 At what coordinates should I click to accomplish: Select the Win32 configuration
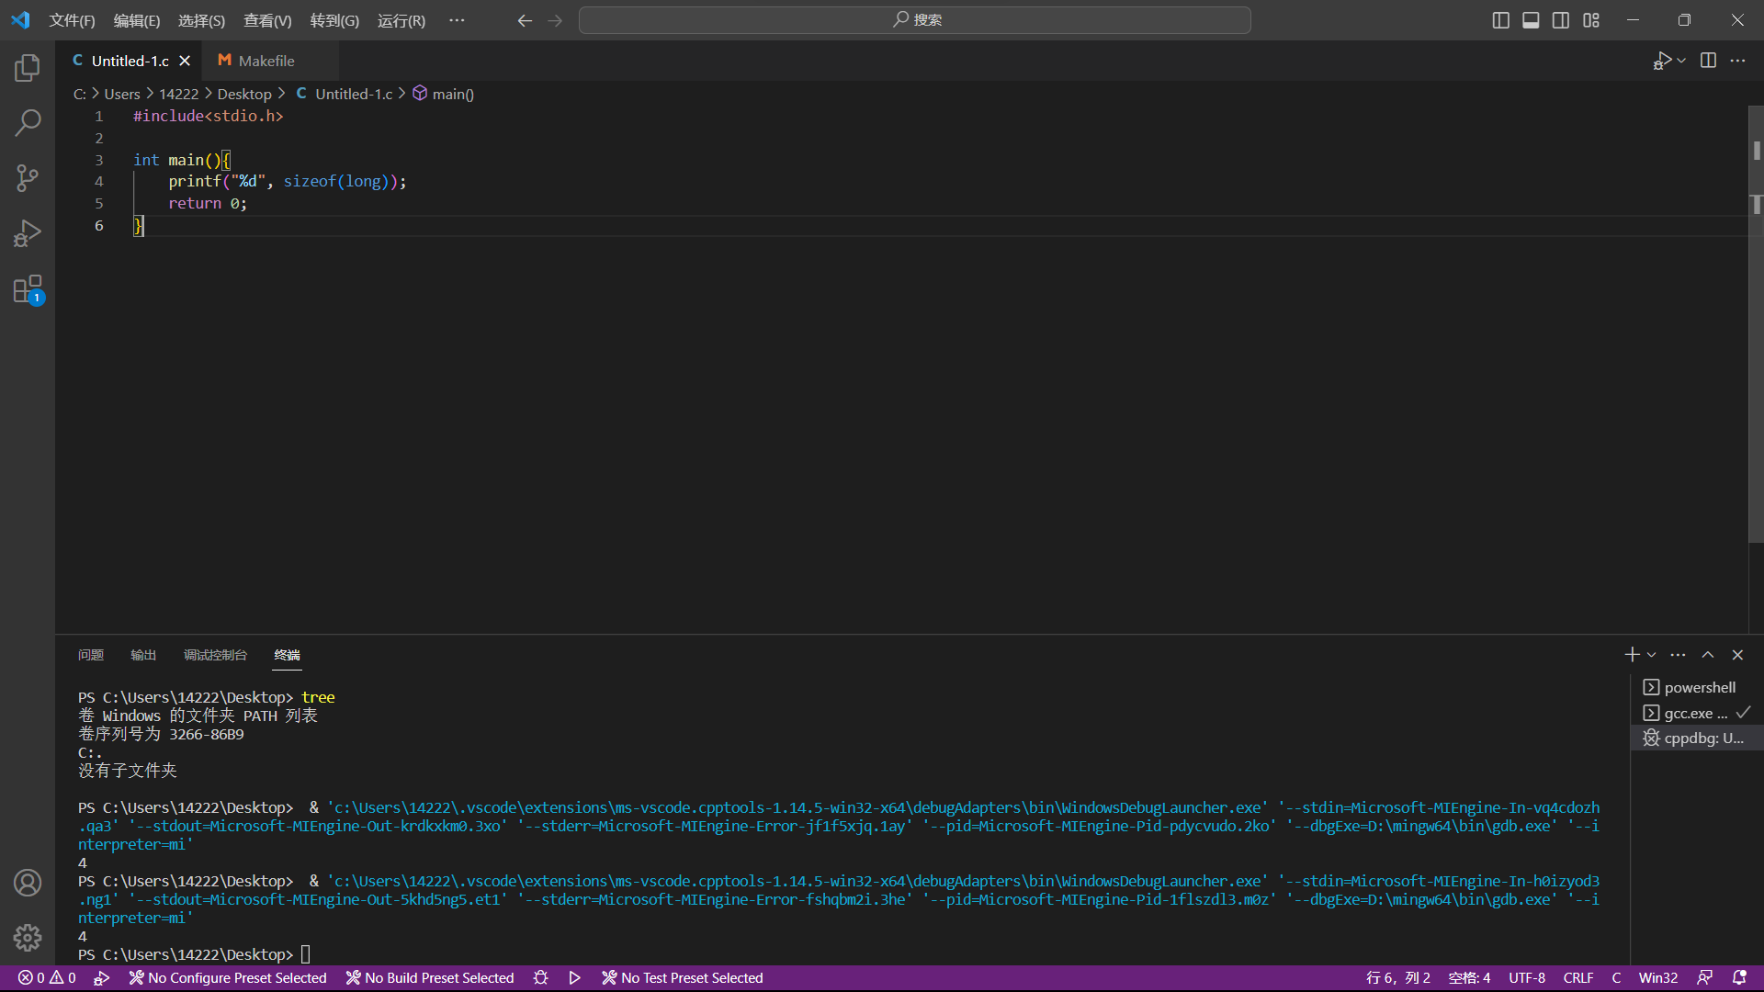tap(1658, 978)
